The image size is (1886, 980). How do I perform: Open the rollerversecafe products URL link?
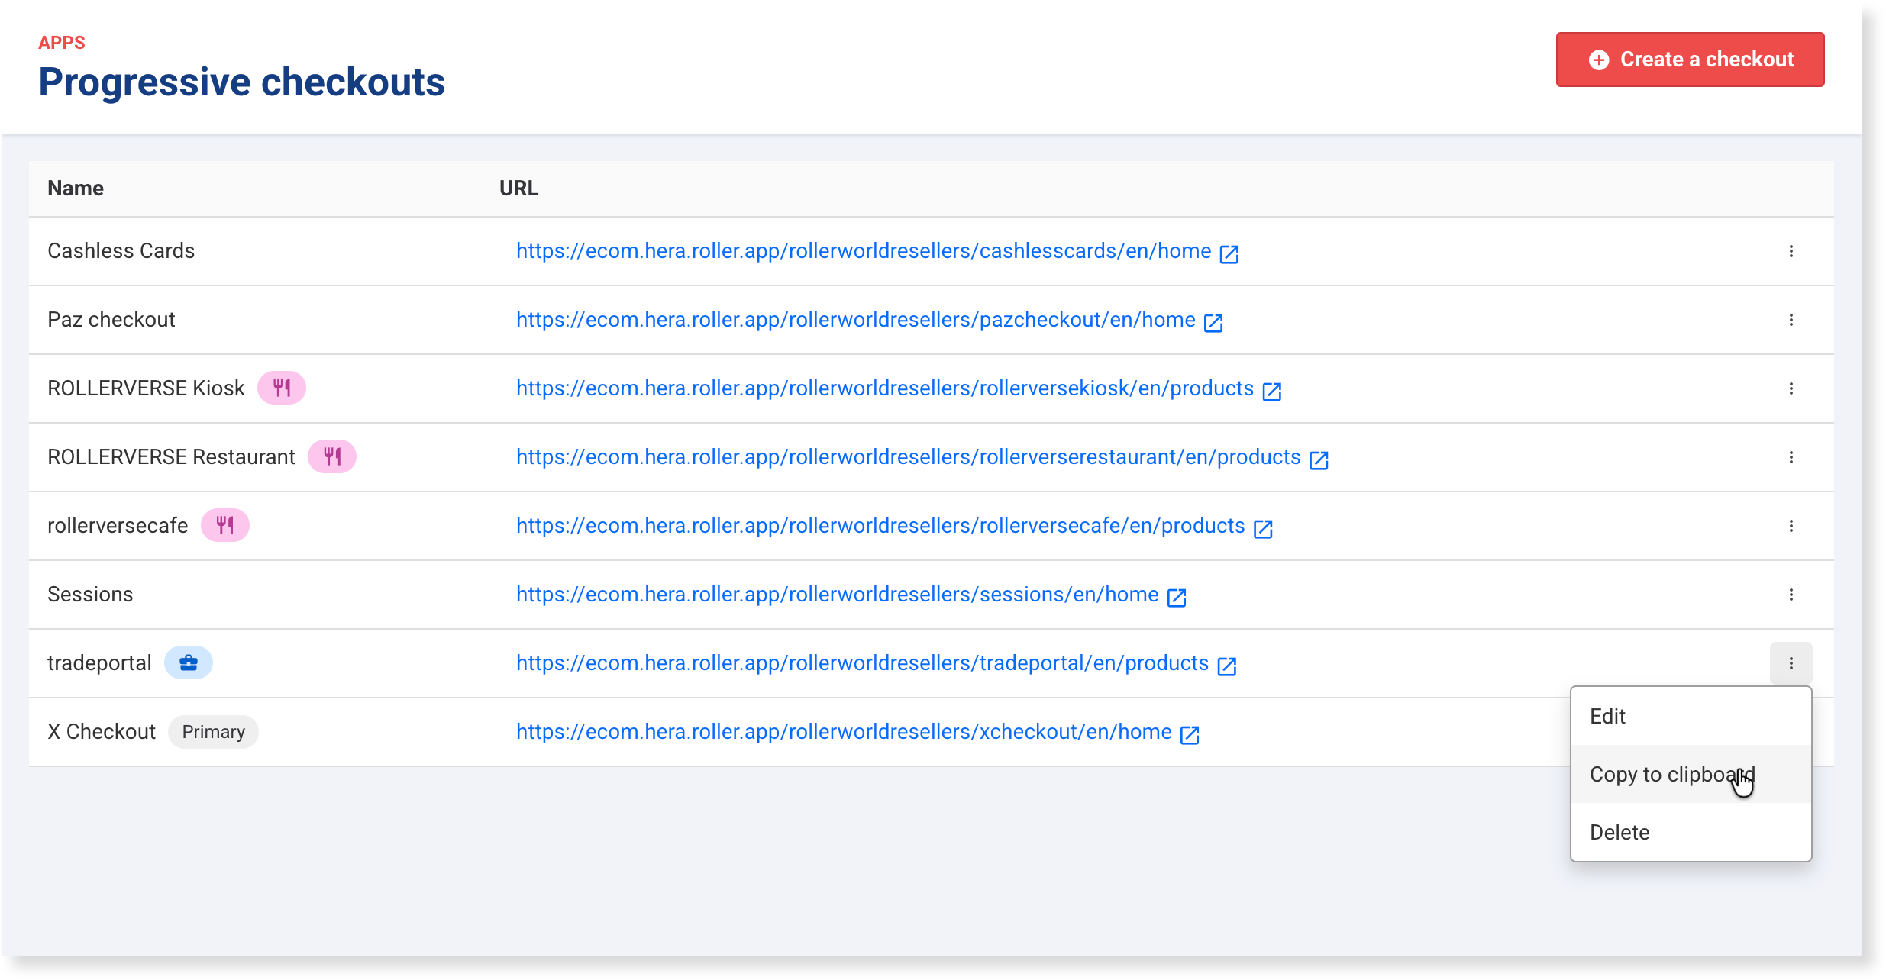pos(880,526)
